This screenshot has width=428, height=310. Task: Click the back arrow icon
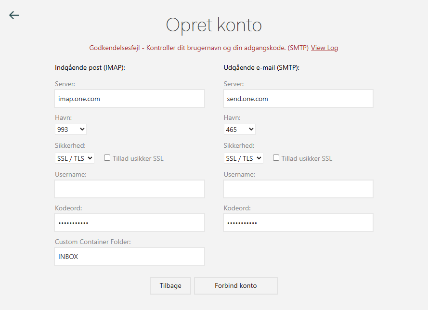(14, 15)
